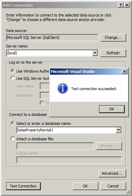Click the disabled Browse... button
The width and height of the screenshot is (132, 196).
109,146
